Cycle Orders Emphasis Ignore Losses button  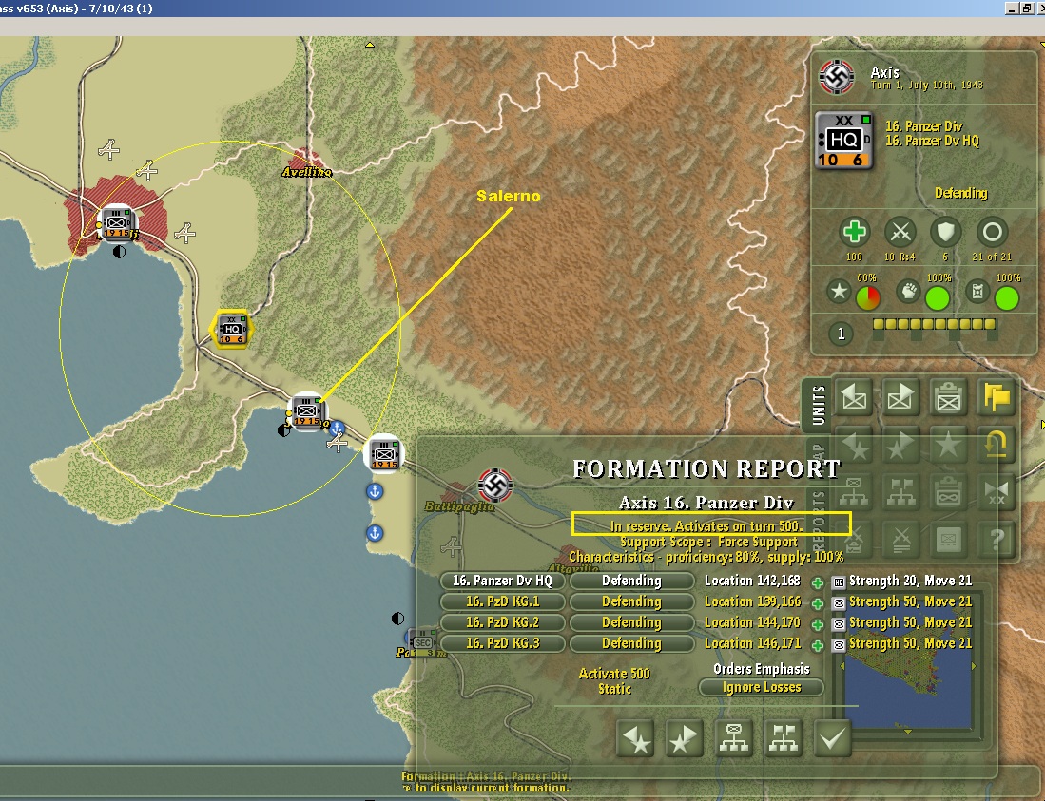click(761, 687)
